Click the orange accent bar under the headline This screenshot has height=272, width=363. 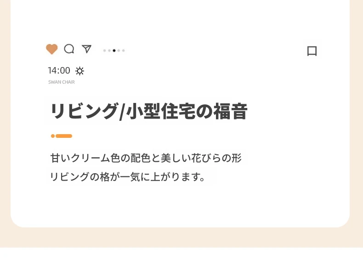pos(64,136)
